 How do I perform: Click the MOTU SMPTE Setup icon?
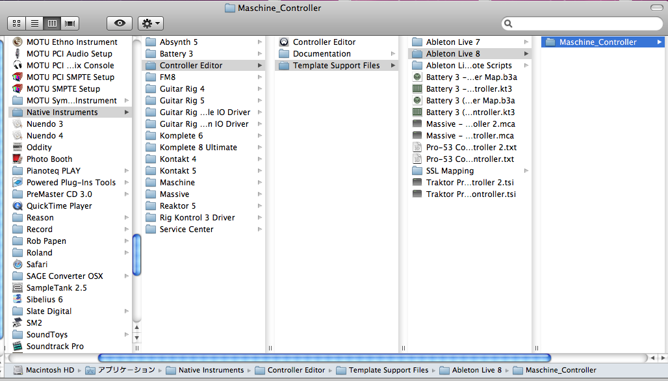point(18,88)
